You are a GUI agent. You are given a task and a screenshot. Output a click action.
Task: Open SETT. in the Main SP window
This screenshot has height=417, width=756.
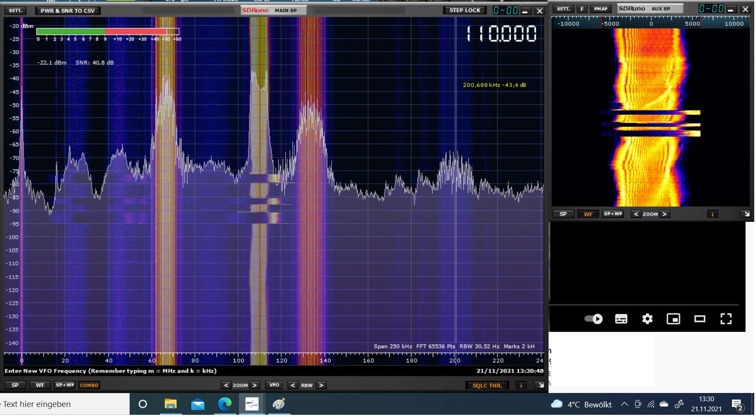15,10
